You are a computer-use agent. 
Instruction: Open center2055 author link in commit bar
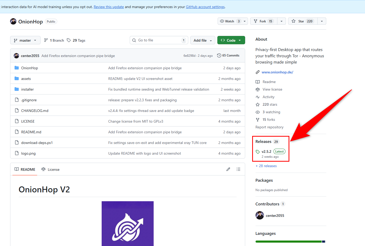(30, 56)
